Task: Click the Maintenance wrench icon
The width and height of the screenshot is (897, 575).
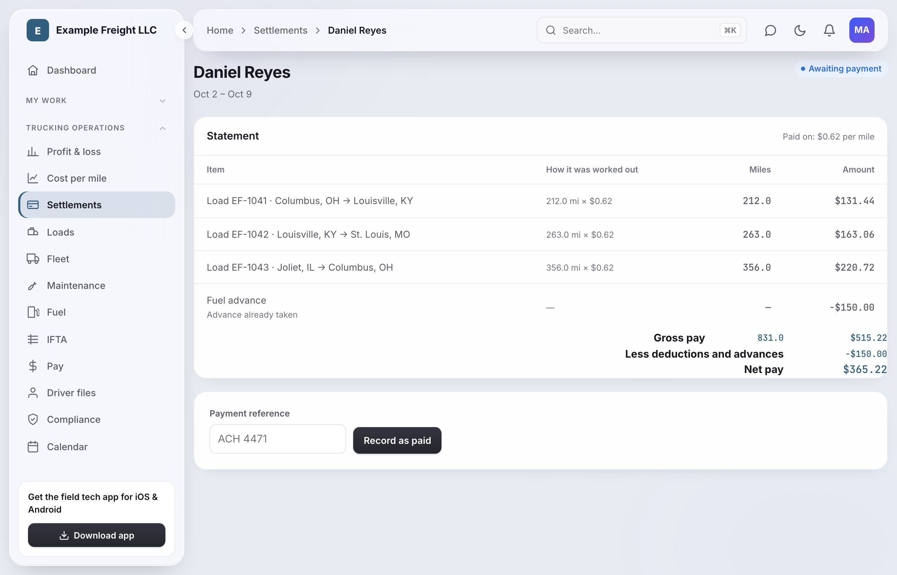Action: pos(33,286)
